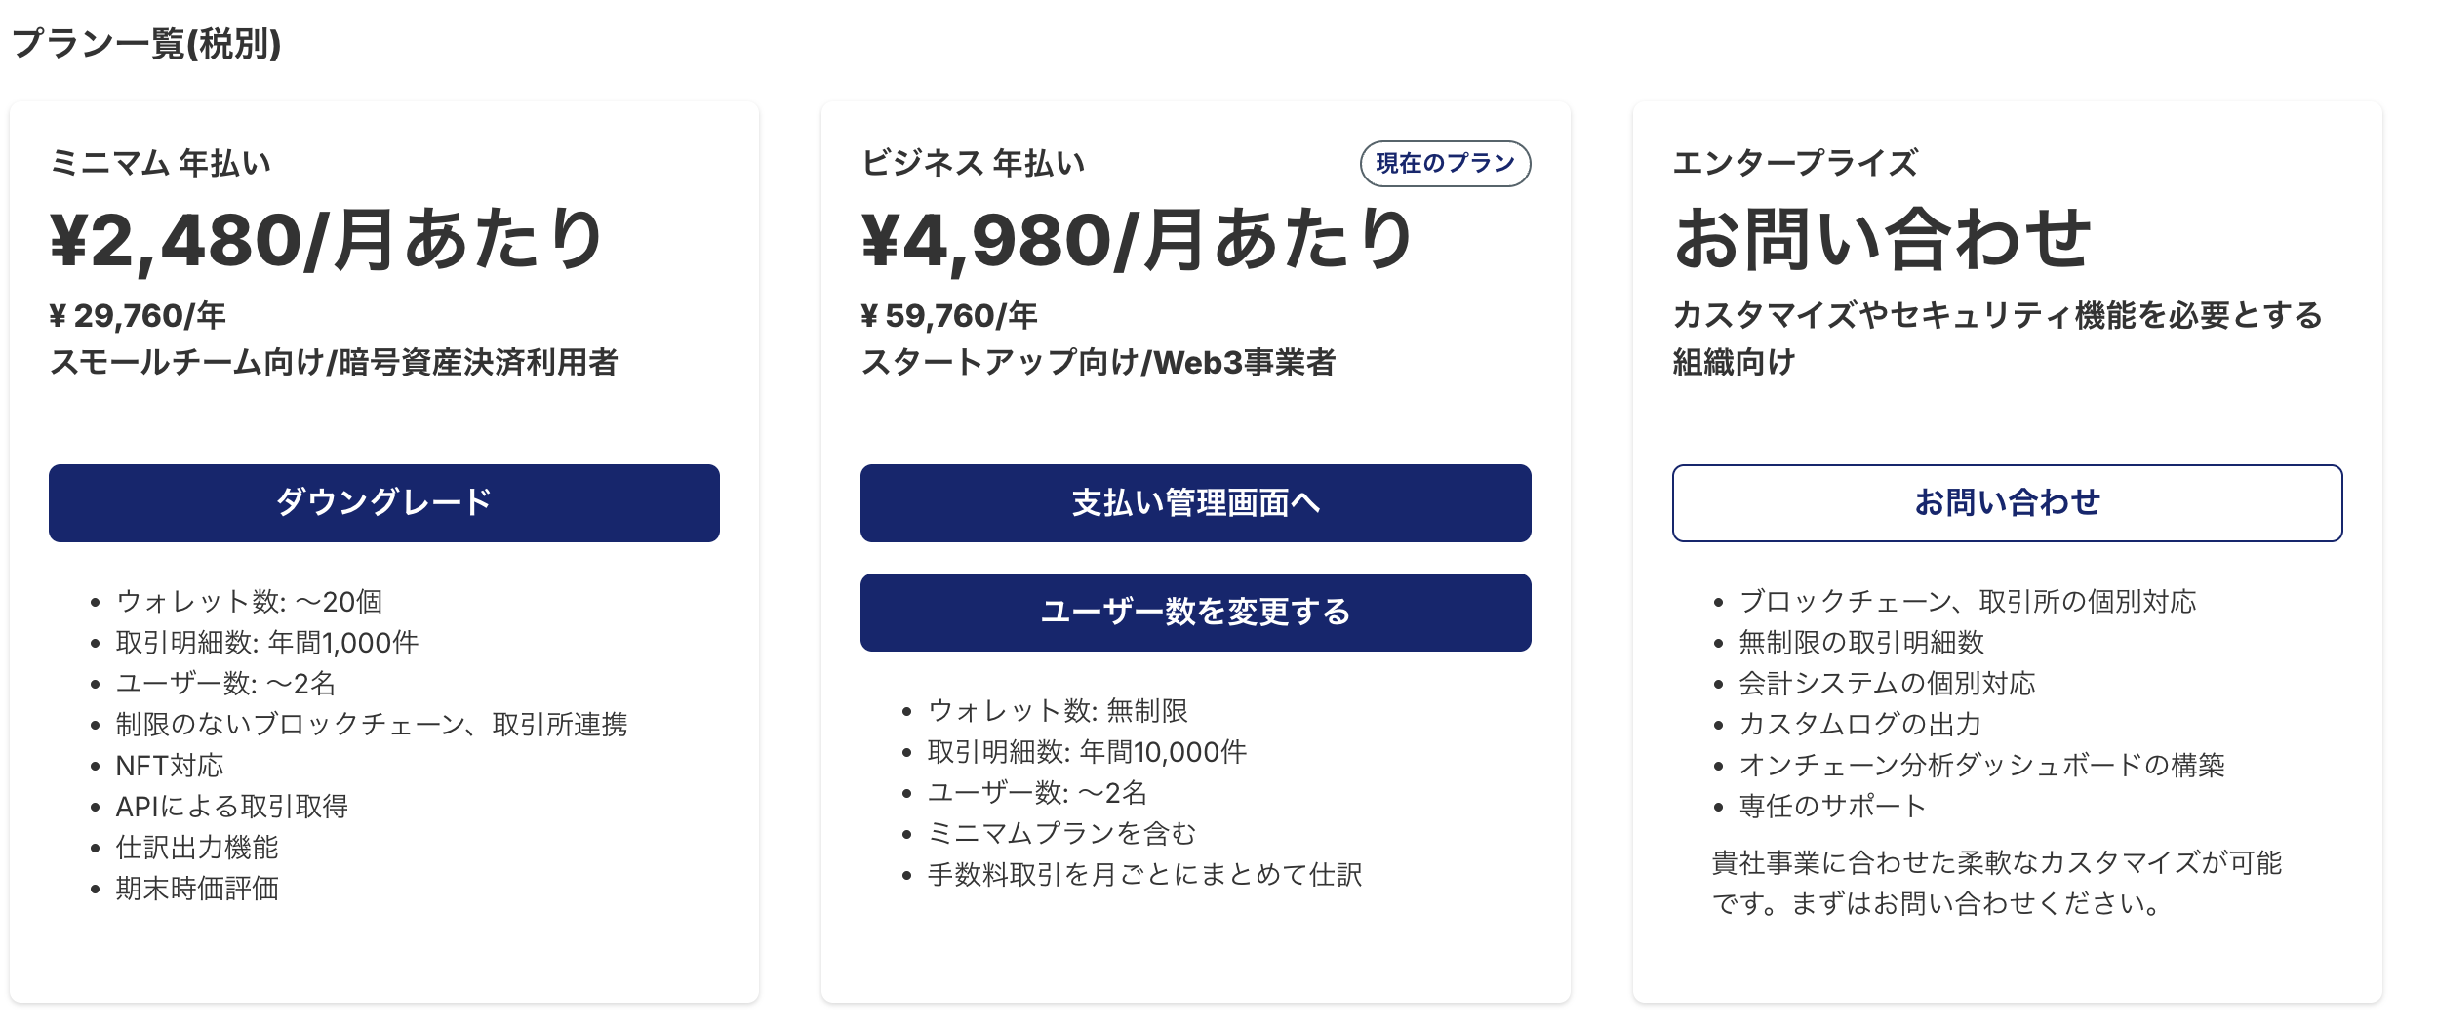Select the ミニマム 年払い plan title
The height and width of the screenshot is (1030, 2437).
pyautogui.click(x=161, y=163)
